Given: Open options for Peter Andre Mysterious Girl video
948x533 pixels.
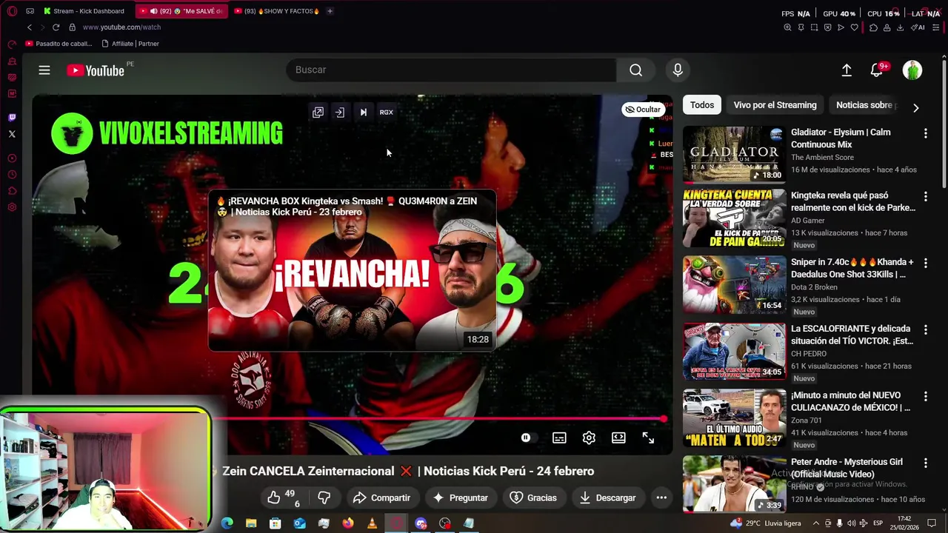Looking at the screenshot, I should [925, 463].
